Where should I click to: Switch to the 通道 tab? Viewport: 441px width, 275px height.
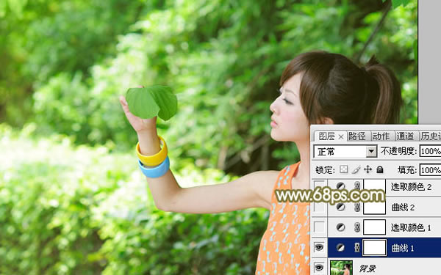(x=405, y=136)
